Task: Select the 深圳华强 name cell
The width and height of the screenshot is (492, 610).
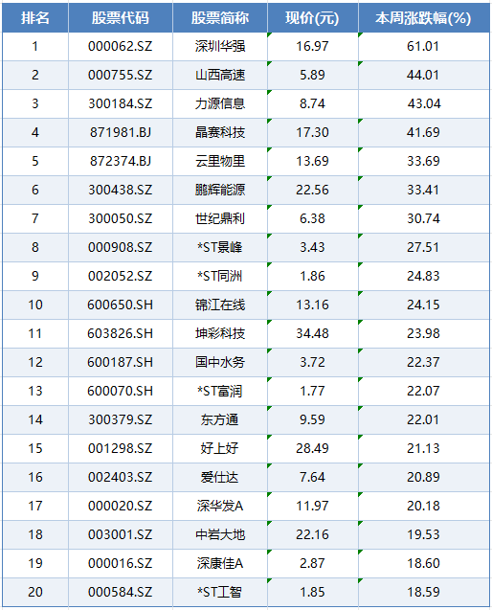Action: click(x=220, y=46)
